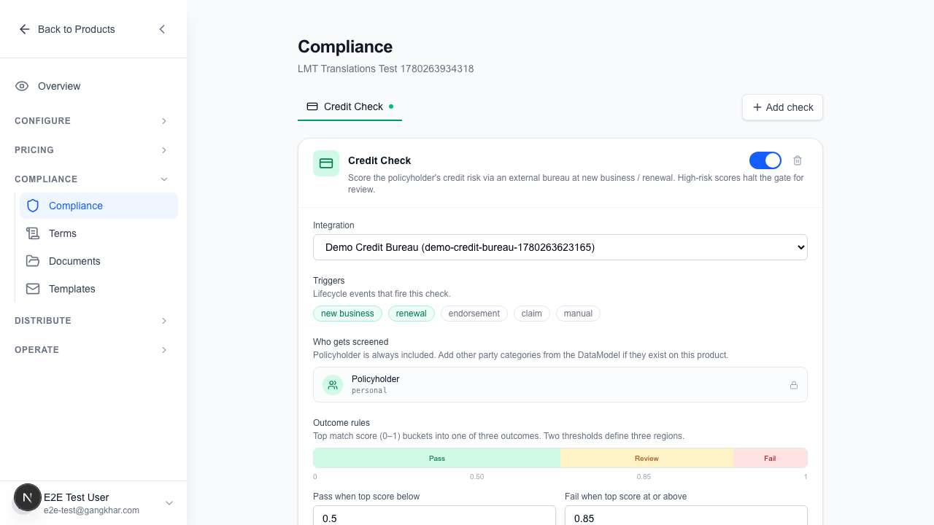934x525 pixels.
Task: Select Compliance in the sidebar
Action: (x=99, y=206)
